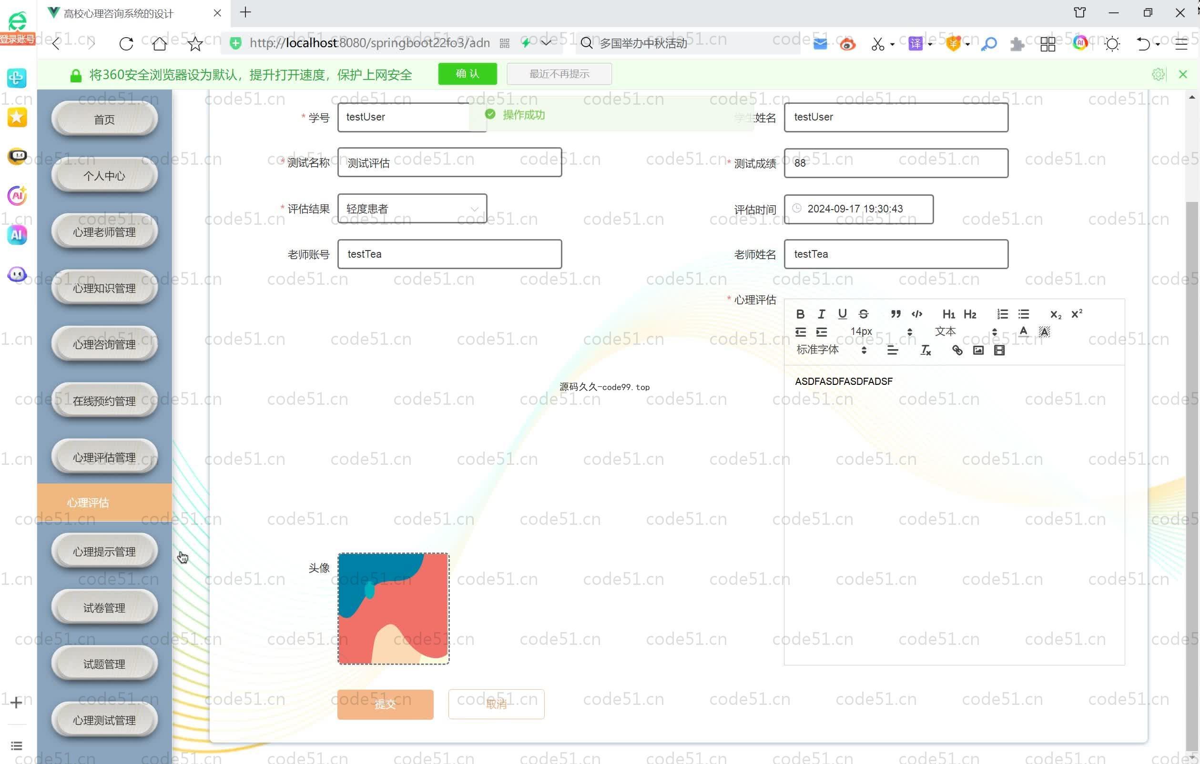
Task: Bookmark page with star icon
Action: (x=195, y=44)
